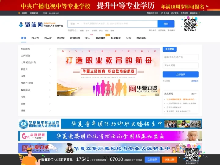Viewport: 220px width, 165px height.
Task: Open the 找企业 nav item
Action: [61, 38]
